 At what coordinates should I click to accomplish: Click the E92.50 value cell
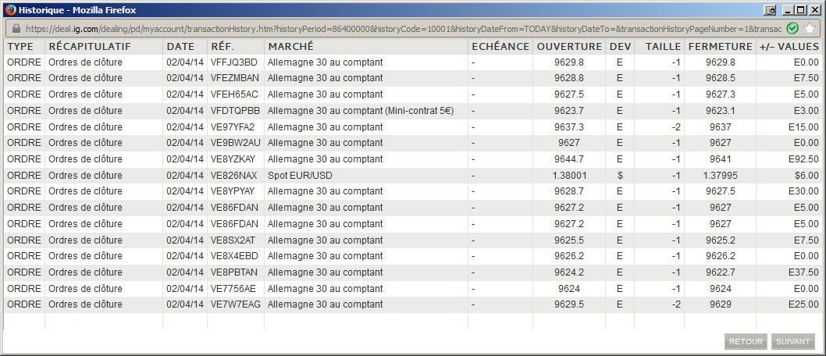point(803,159)
